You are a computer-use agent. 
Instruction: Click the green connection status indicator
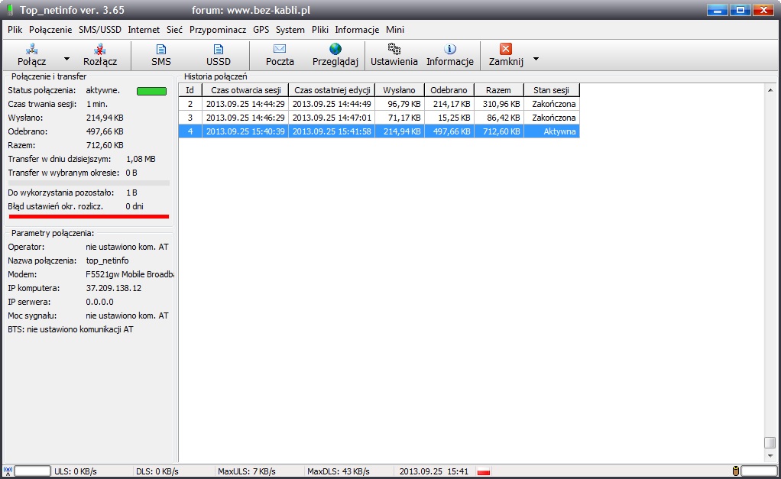click(151, 91)
